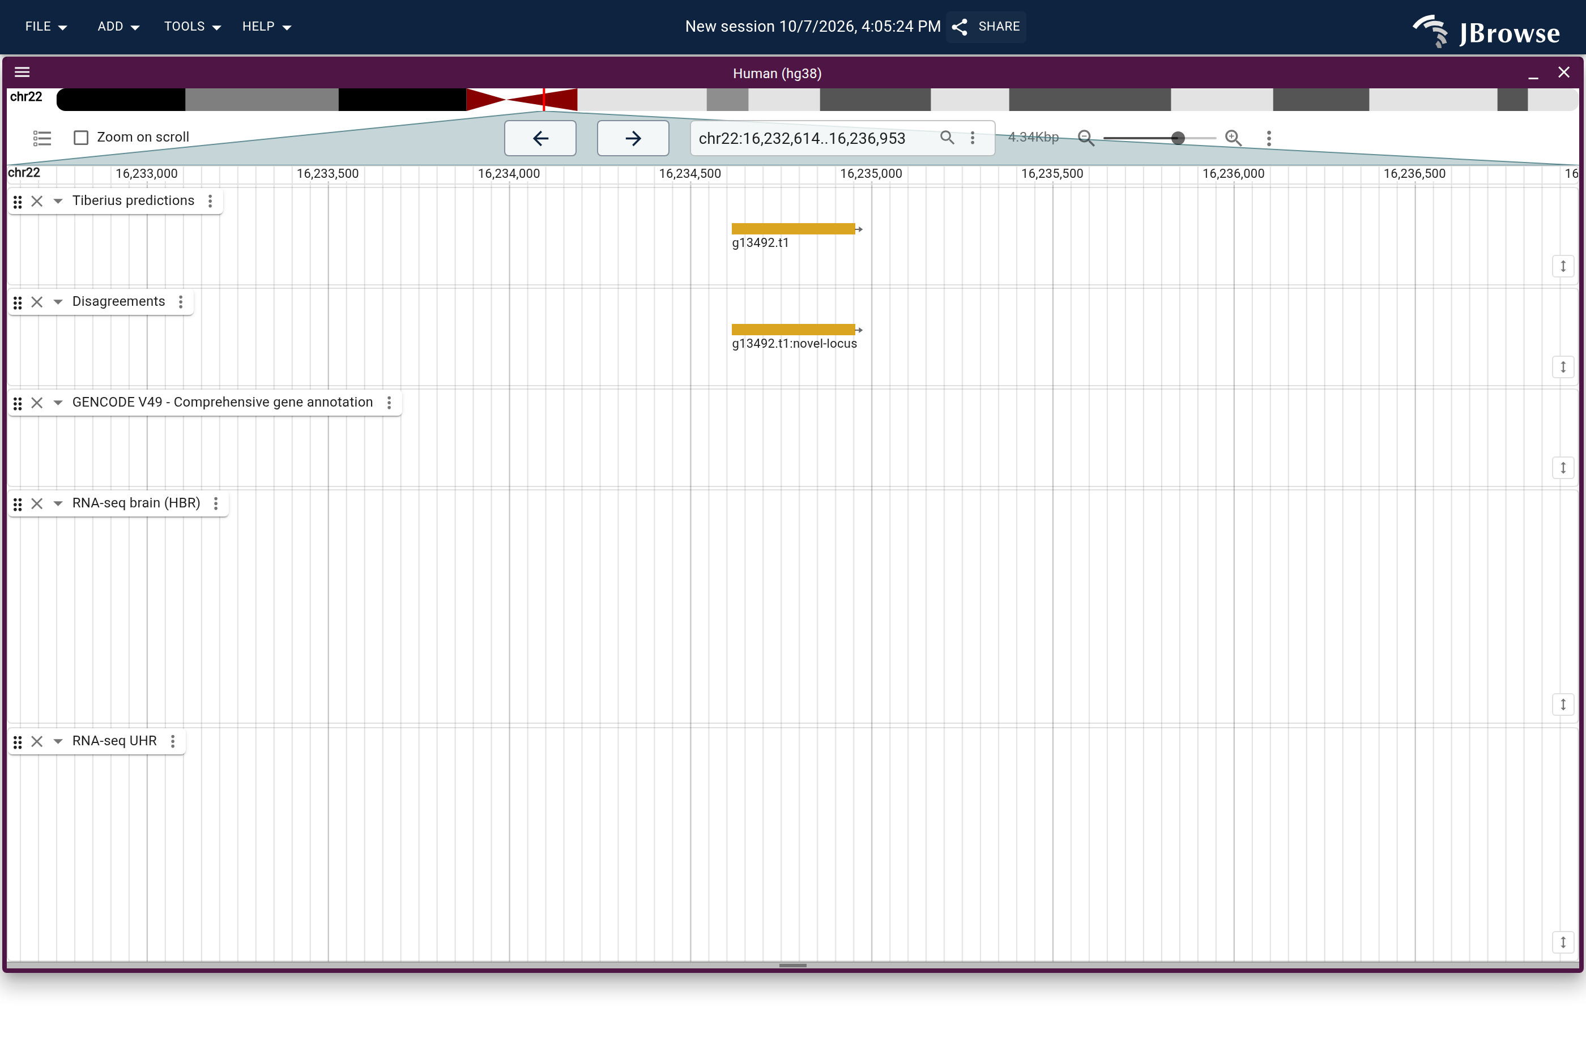The height and width of the screenshot is (1042, 1586).
Task: Click the SHARE button
Action: coord(986,27)
